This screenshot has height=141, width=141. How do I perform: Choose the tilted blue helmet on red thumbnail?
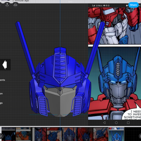[x=54, y=134]
